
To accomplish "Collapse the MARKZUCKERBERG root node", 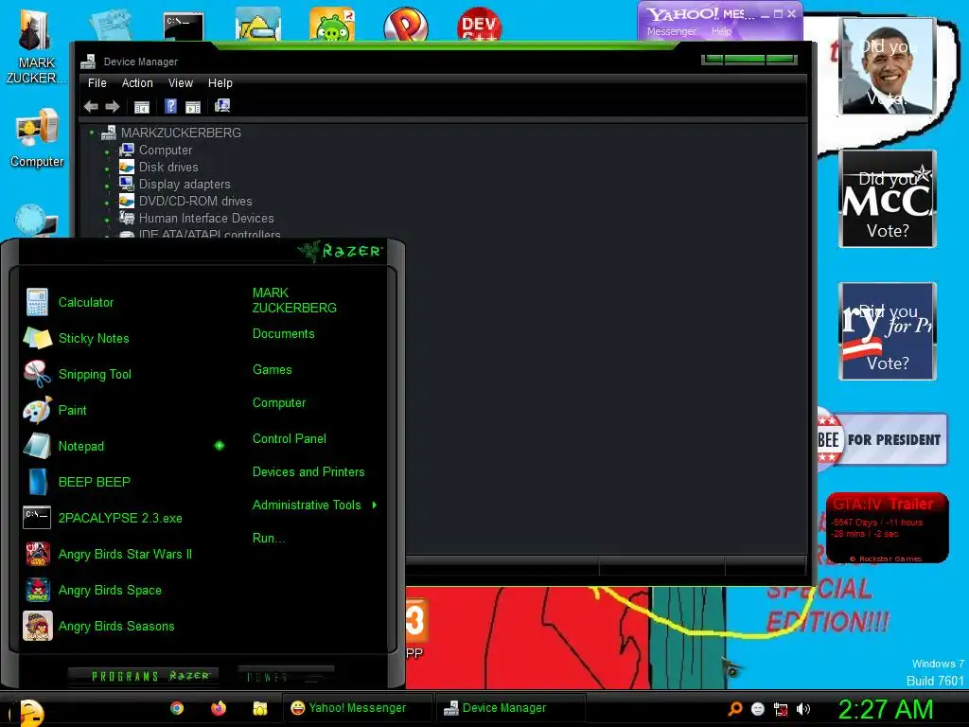I will (x=92, y=133).
